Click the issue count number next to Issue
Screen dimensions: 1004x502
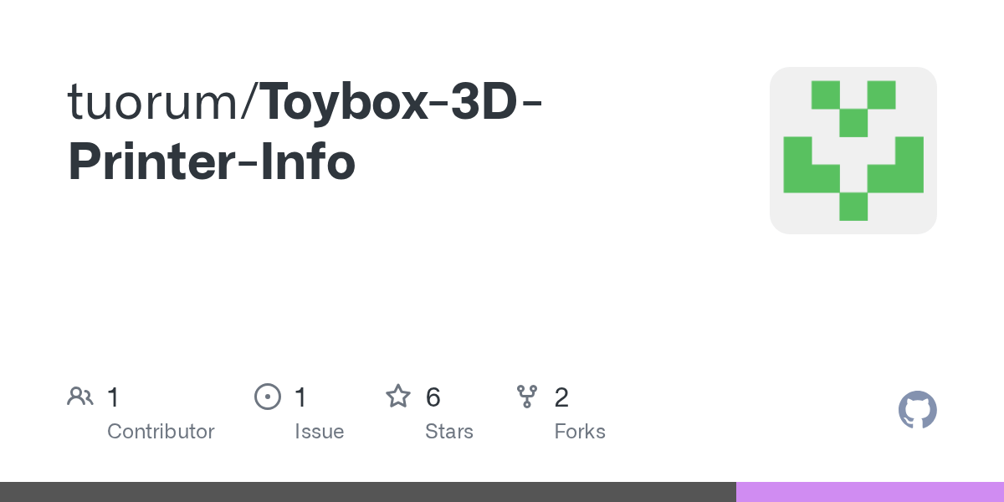point(300,397)
